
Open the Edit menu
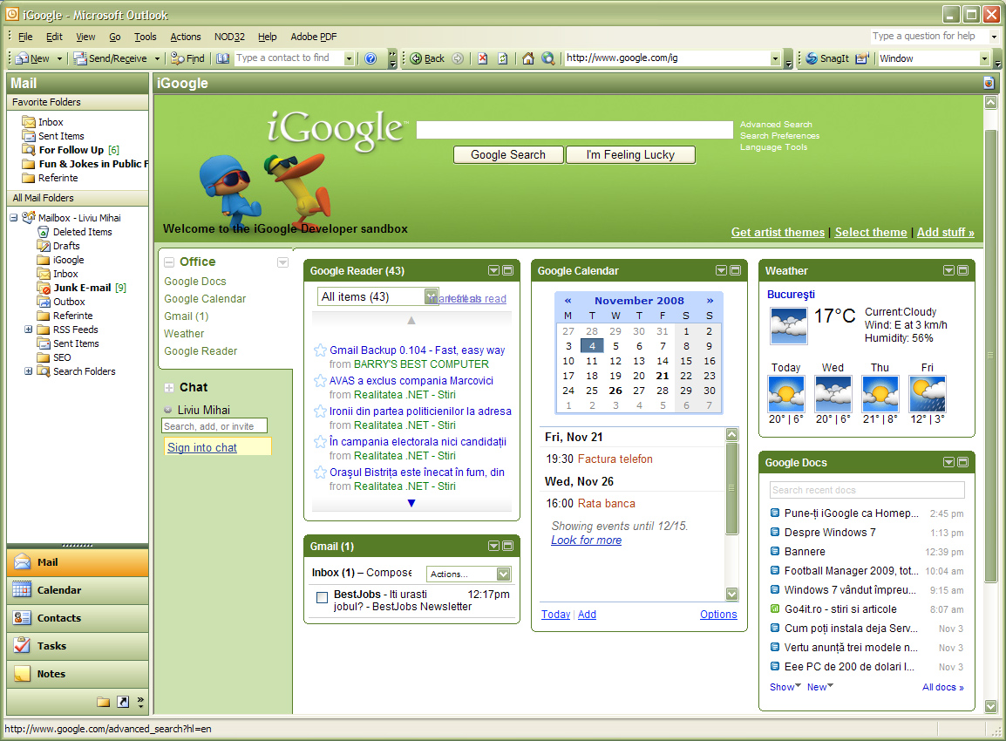[x=55, y=37]
